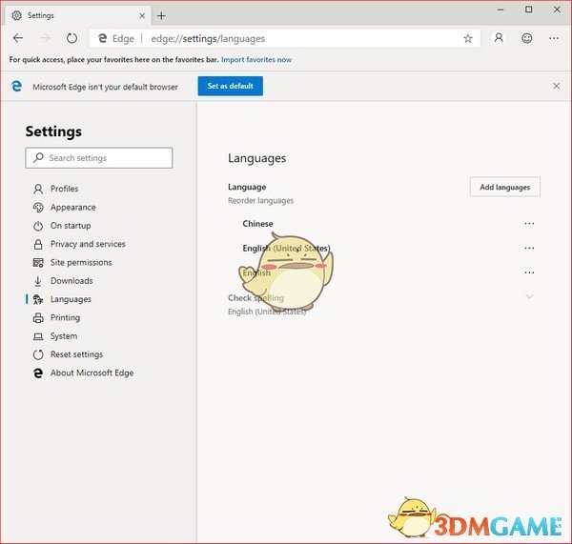Close the Settings tab

pos(142,15)
